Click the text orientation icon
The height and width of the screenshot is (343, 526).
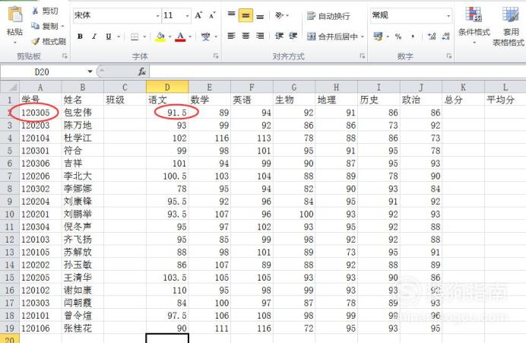point(280,15)
